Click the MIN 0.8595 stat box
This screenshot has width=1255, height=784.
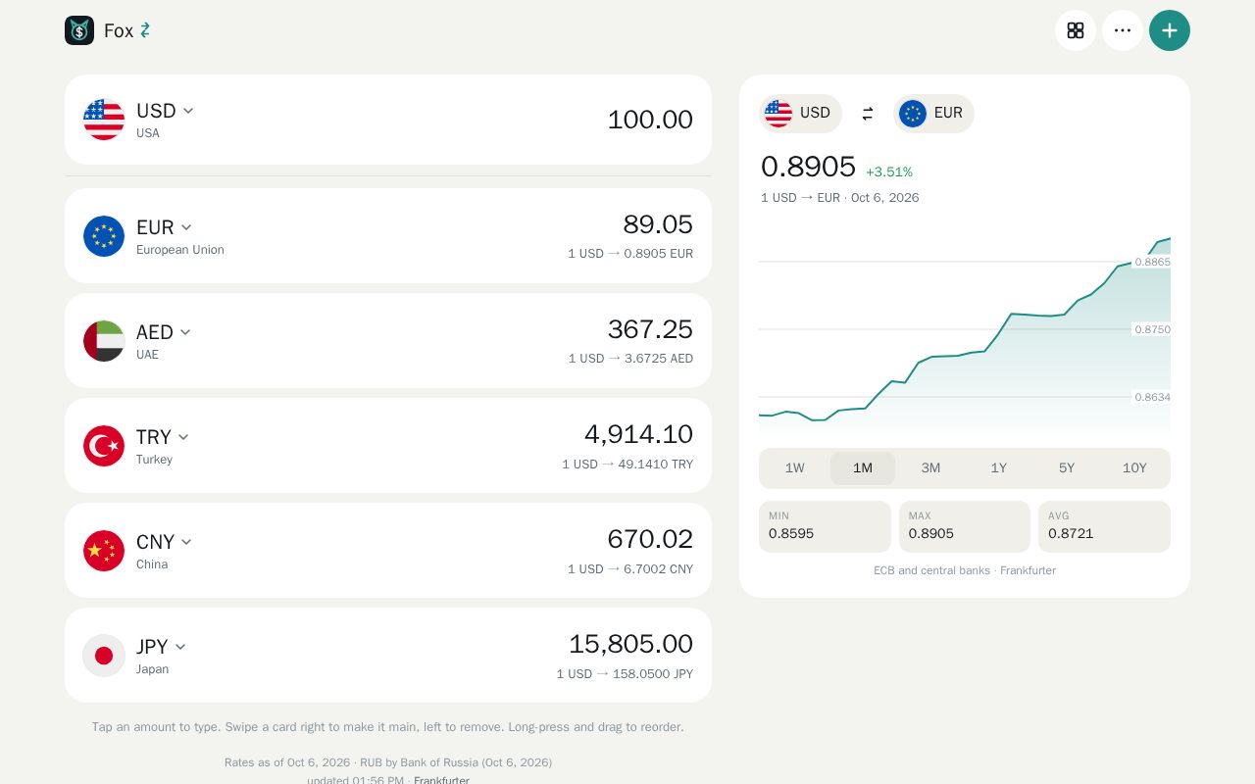(825, 526)
